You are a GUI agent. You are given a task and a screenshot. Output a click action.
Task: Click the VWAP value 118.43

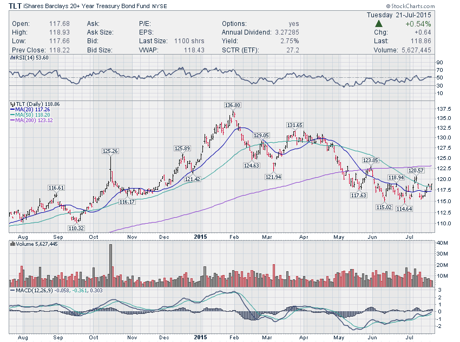click(x=194, y=50)
